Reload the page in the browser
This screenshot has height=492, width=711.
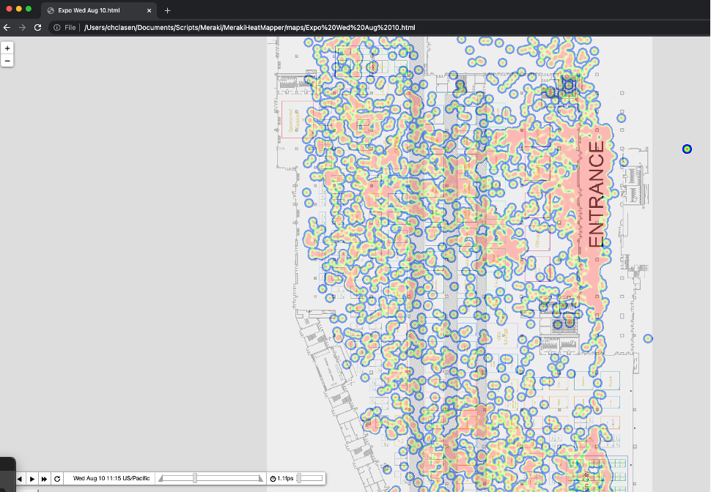[x=37, y=28]
